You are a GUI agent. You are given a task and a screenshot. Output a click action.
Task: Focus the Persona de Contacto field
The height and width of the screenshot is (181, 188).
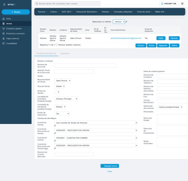tap(172, 76)
